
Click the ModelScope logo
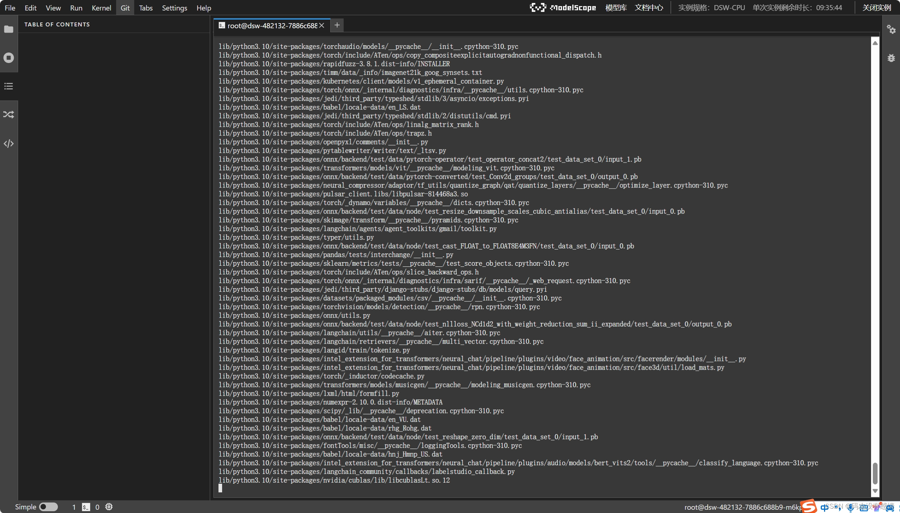pos(562,8)
